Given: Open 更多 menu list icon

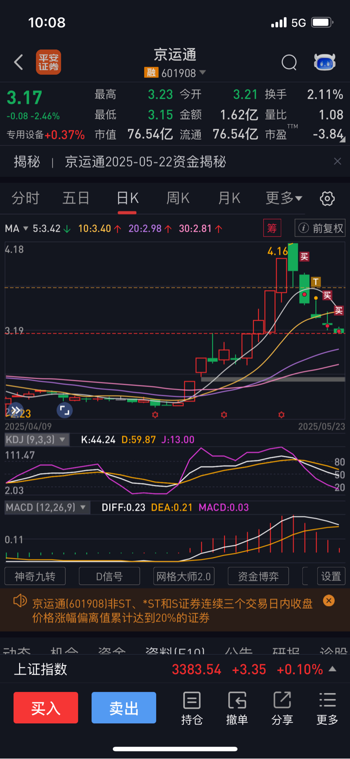Looking at the screenshot, I should click(x=327, y=708).
